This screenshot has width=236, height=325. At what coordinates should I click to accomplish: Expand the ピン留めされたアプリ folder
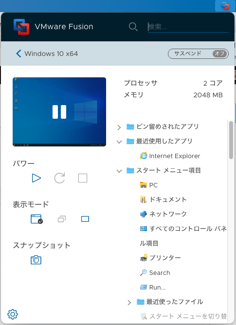pyautogui.click(x=119, y=127)
